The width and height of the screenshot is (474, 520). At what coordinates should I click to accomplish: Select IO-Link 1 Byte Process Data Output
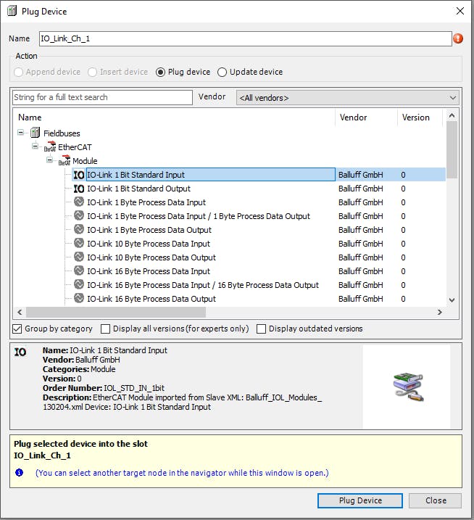click(259, 230)
